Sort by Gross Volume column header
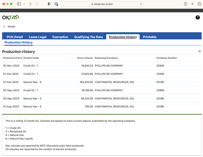Screen dimensions: 203x157 85,58
